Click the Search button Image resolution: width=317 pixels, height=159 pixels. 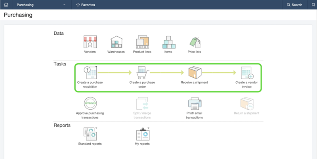[x=294, y=5]
